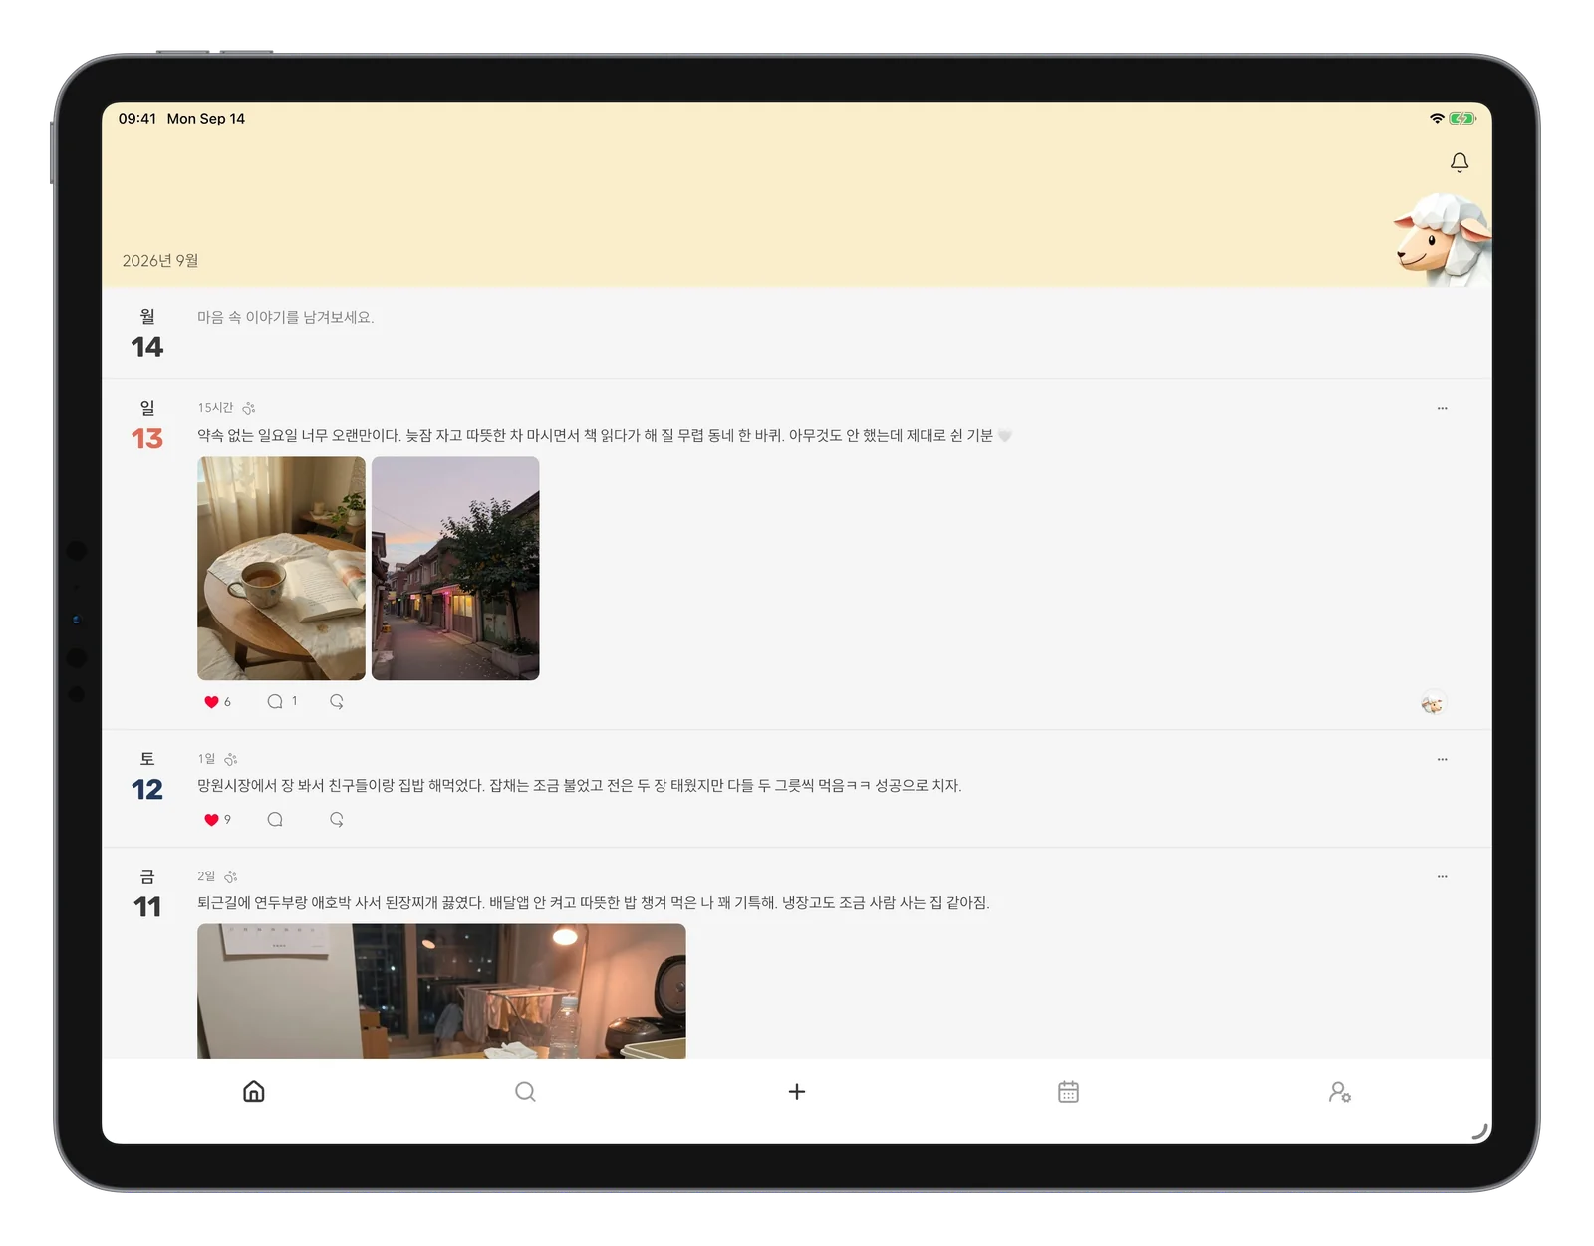Open the room lamp photo on day 11
Viewport: 1594px width, 1246px height.
click(x=441, y=991)
